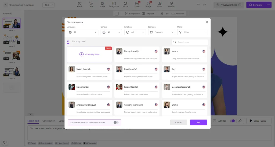Viewport: 275px width, 147px height.
Task: Choose the Eldon(Santa) voice
Action: pyautogui.click(x=89, y=90)
